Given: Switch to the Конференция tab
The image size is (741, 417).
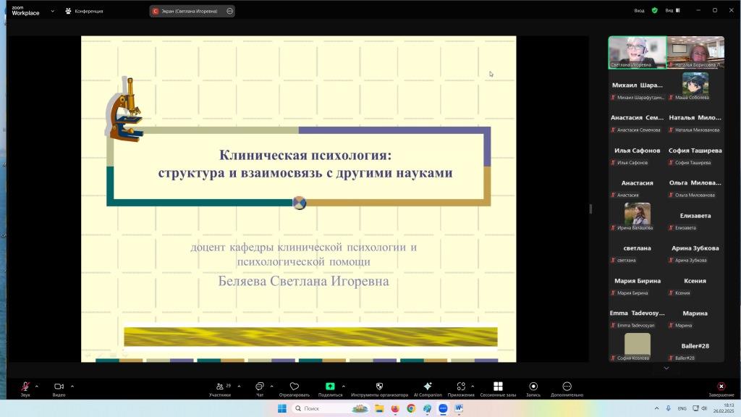Looking at the screenshot, I should coord(84,11).
